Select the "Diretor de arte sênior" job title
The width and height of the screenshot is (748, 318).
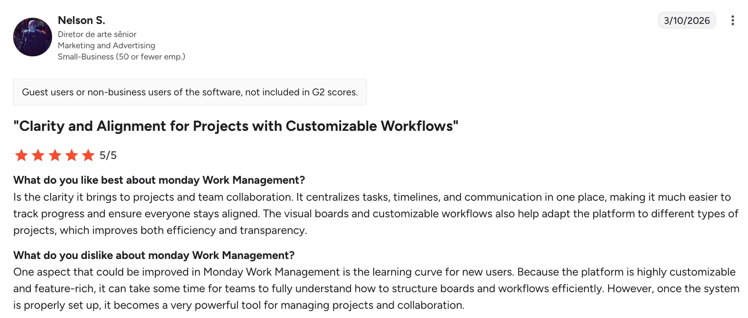(x=97, y=34)
